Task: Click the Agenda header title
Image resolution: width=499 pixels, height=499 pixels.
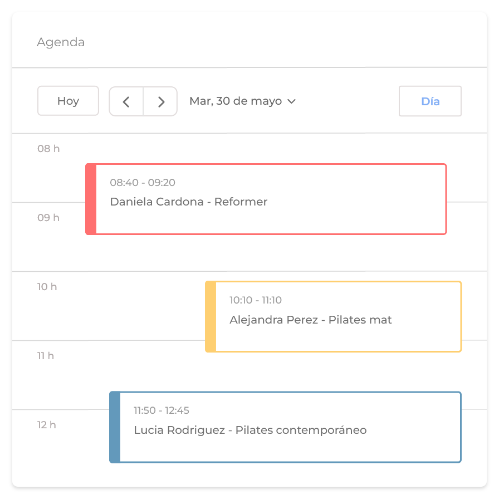Action: pyautogui.click(x=61, y=42)
